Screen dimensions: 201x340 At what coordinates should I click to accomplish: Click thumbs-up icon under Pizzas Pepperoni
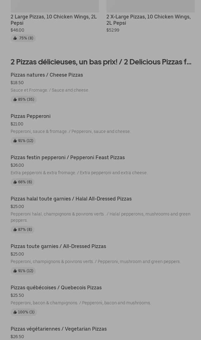[15, 141]
